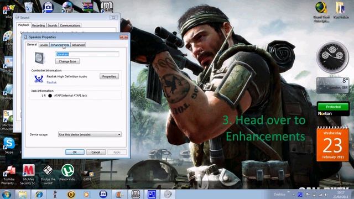Open the McAfee Security Scan shortcut
The height and width of the screenshot is (199, 354).
tap(29, 175)
